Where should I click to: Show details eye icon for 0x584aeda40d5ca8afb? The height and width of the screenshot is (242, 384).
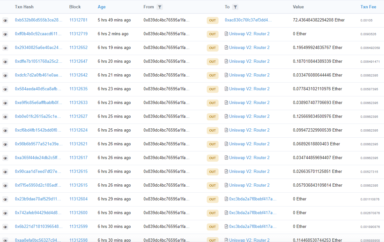[5, 89]
